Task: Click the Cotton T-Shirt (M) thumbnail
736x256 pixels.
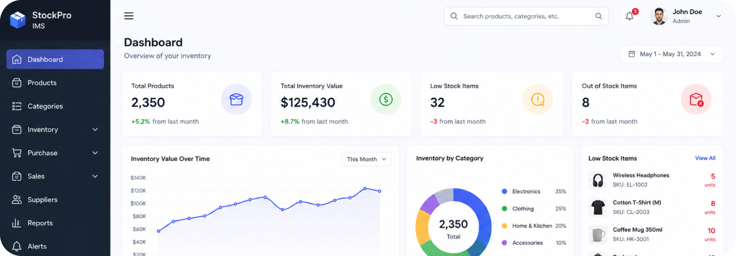Action: pyautogui.click(x=598, y=207)
